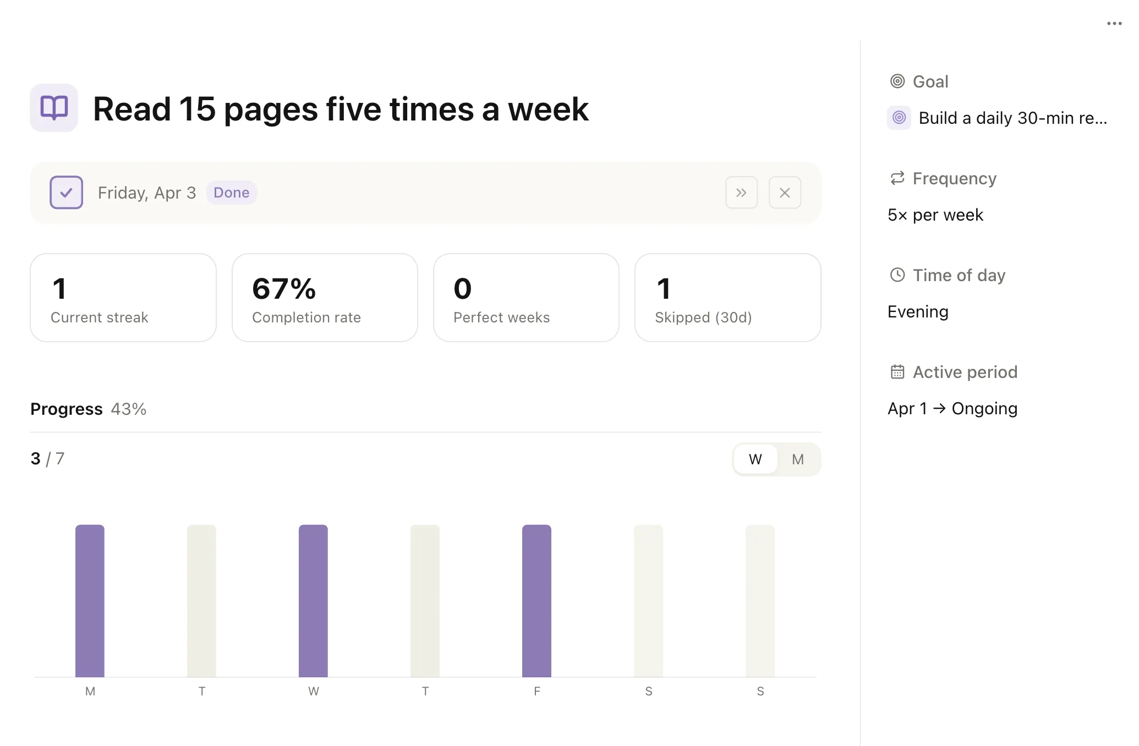Open the 5× per week frequency selector
Screen dimensions: 1139x746
click(x=935, y=215)
